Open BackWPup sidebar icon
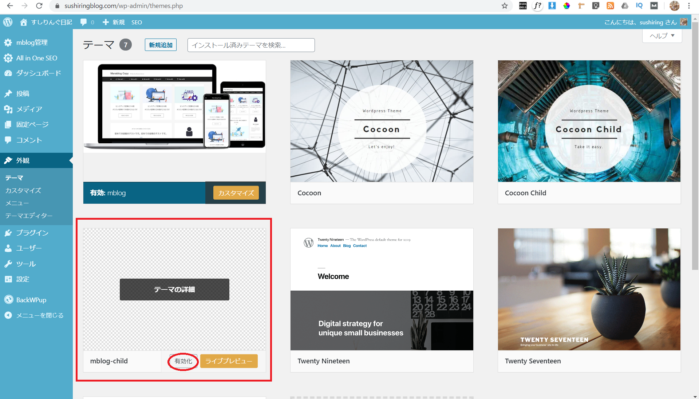The height and width of the screenshot is (399, 699). [8, 300]
